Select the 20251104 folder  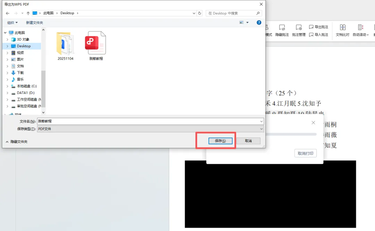[x=65, y=46]
